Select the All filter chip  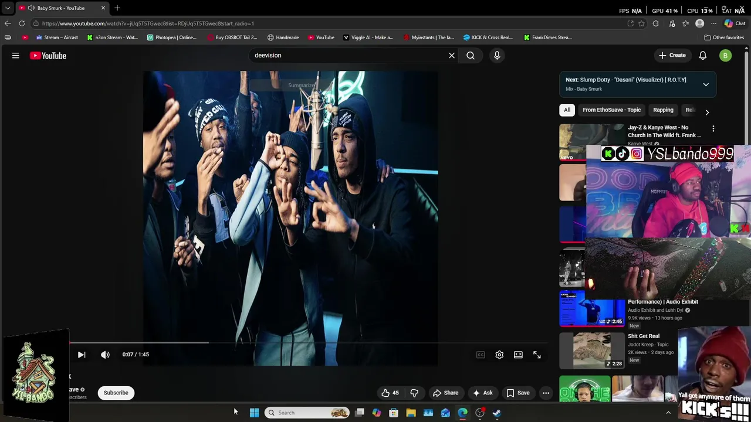pos(567,110)
